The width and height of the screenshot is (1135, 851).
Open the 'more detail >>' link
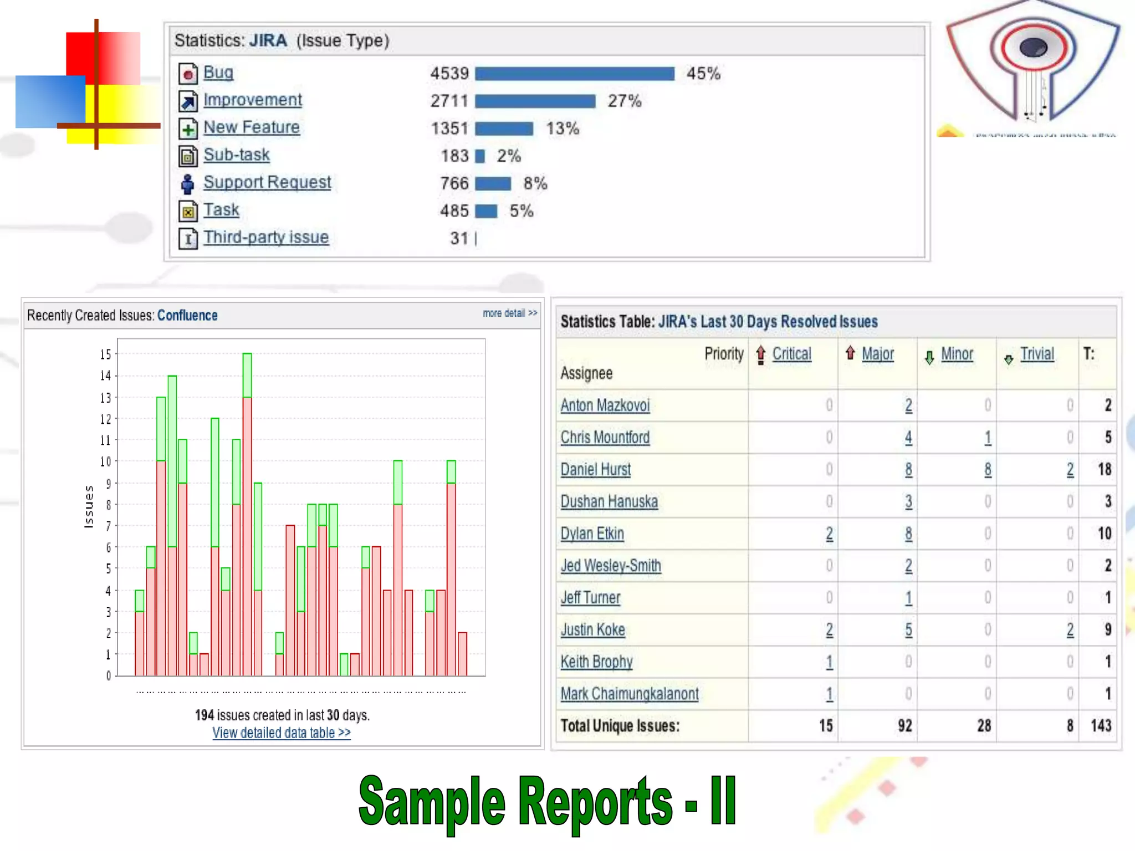(509, 313)
